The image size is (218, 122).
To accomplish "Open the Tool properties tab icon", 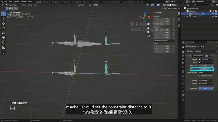I will (183, 47).
